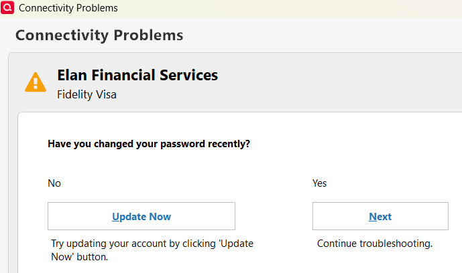This screenshot has width=462, height=273.
Task: Click the underlined 'Next' link text
Action: tap(380, 217)
